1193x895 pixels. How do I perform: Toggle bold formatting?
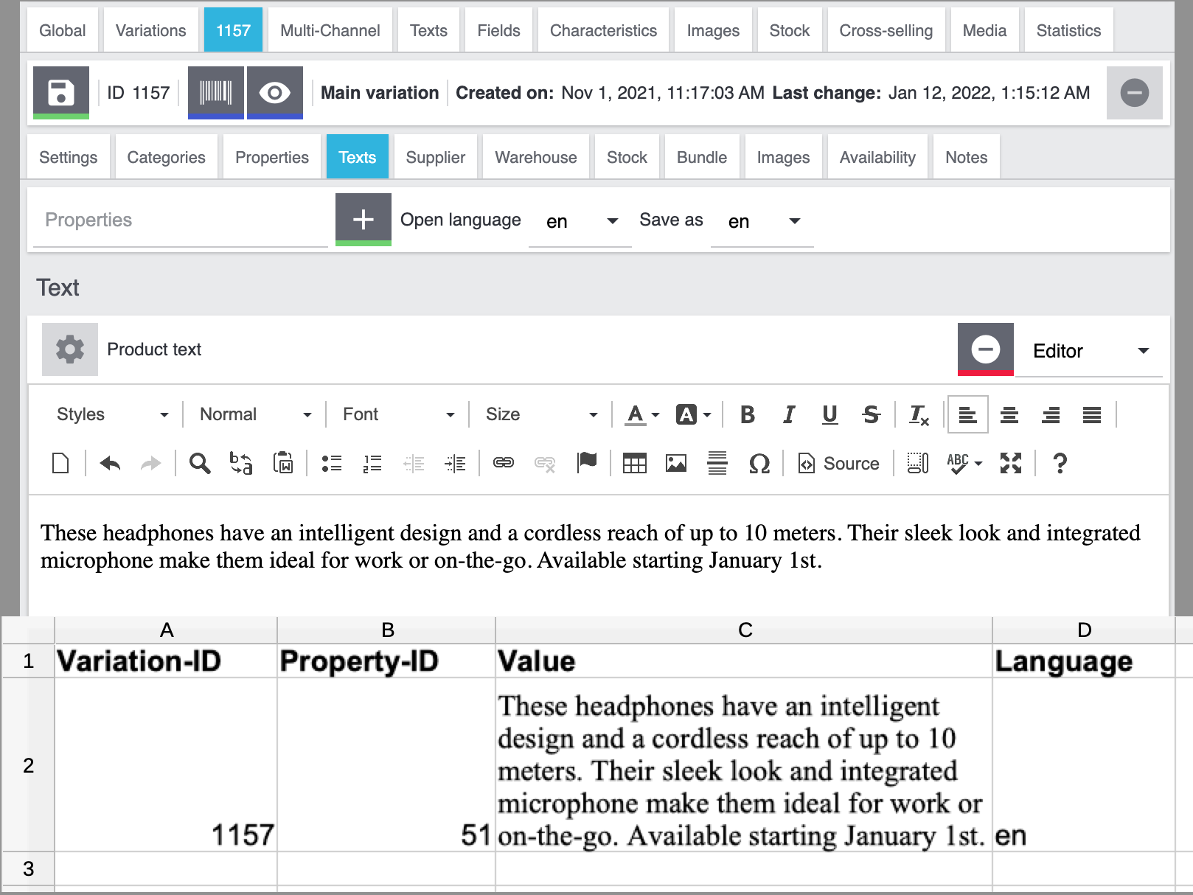point(747,414)
